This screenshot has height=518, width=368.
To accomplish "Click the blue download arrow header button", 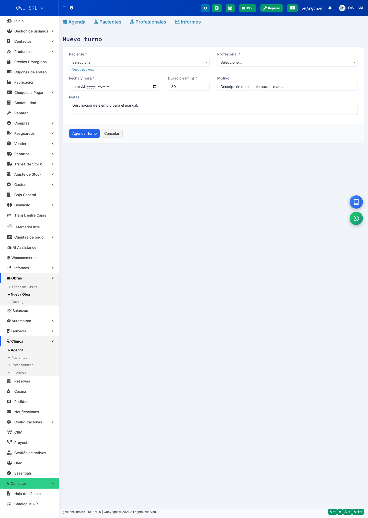I will point(205,8).
